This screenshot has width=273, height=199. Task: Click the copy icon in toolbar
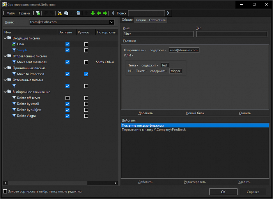coord(66,13)
